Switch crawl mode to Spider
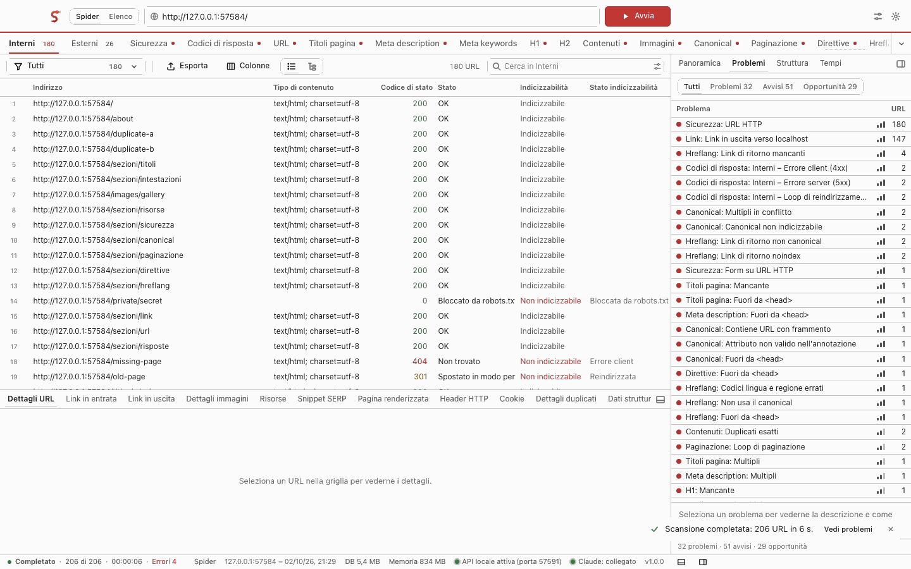The width and height of the screenshot is (911, 569). point(87,16)
